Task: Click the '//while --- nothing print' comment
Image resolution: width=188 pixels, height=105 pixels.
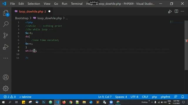Action: 44,26
